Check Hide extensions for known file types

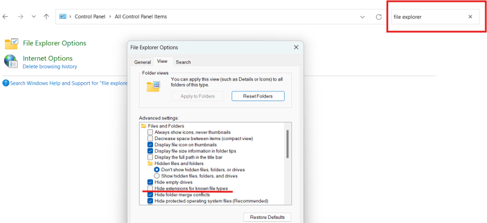(151, 188)
